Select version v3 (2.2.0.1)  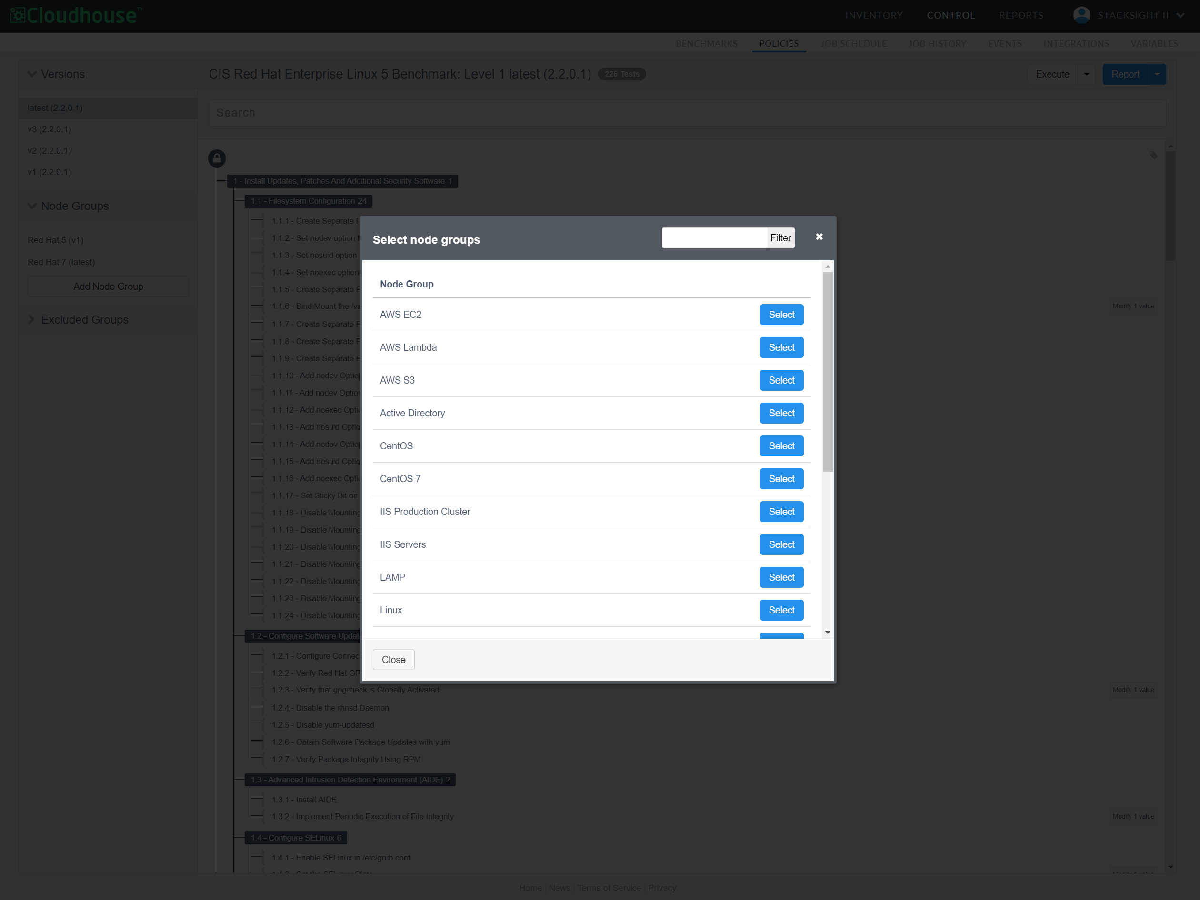pos(50,129)
